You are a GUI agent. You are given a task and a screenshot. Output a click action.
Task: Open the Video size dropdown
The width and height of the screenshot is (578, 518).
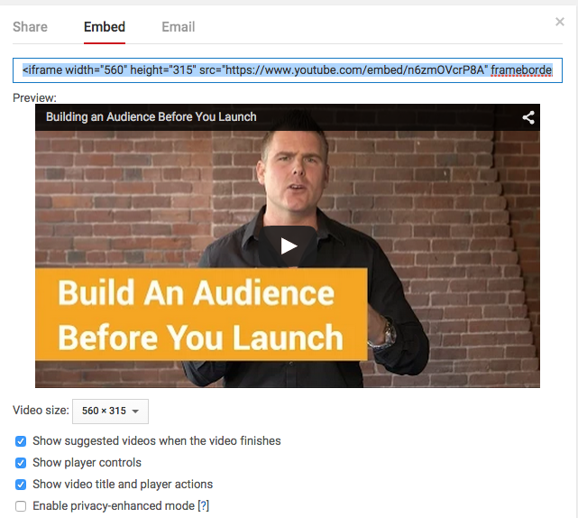[x=110, y=411]
